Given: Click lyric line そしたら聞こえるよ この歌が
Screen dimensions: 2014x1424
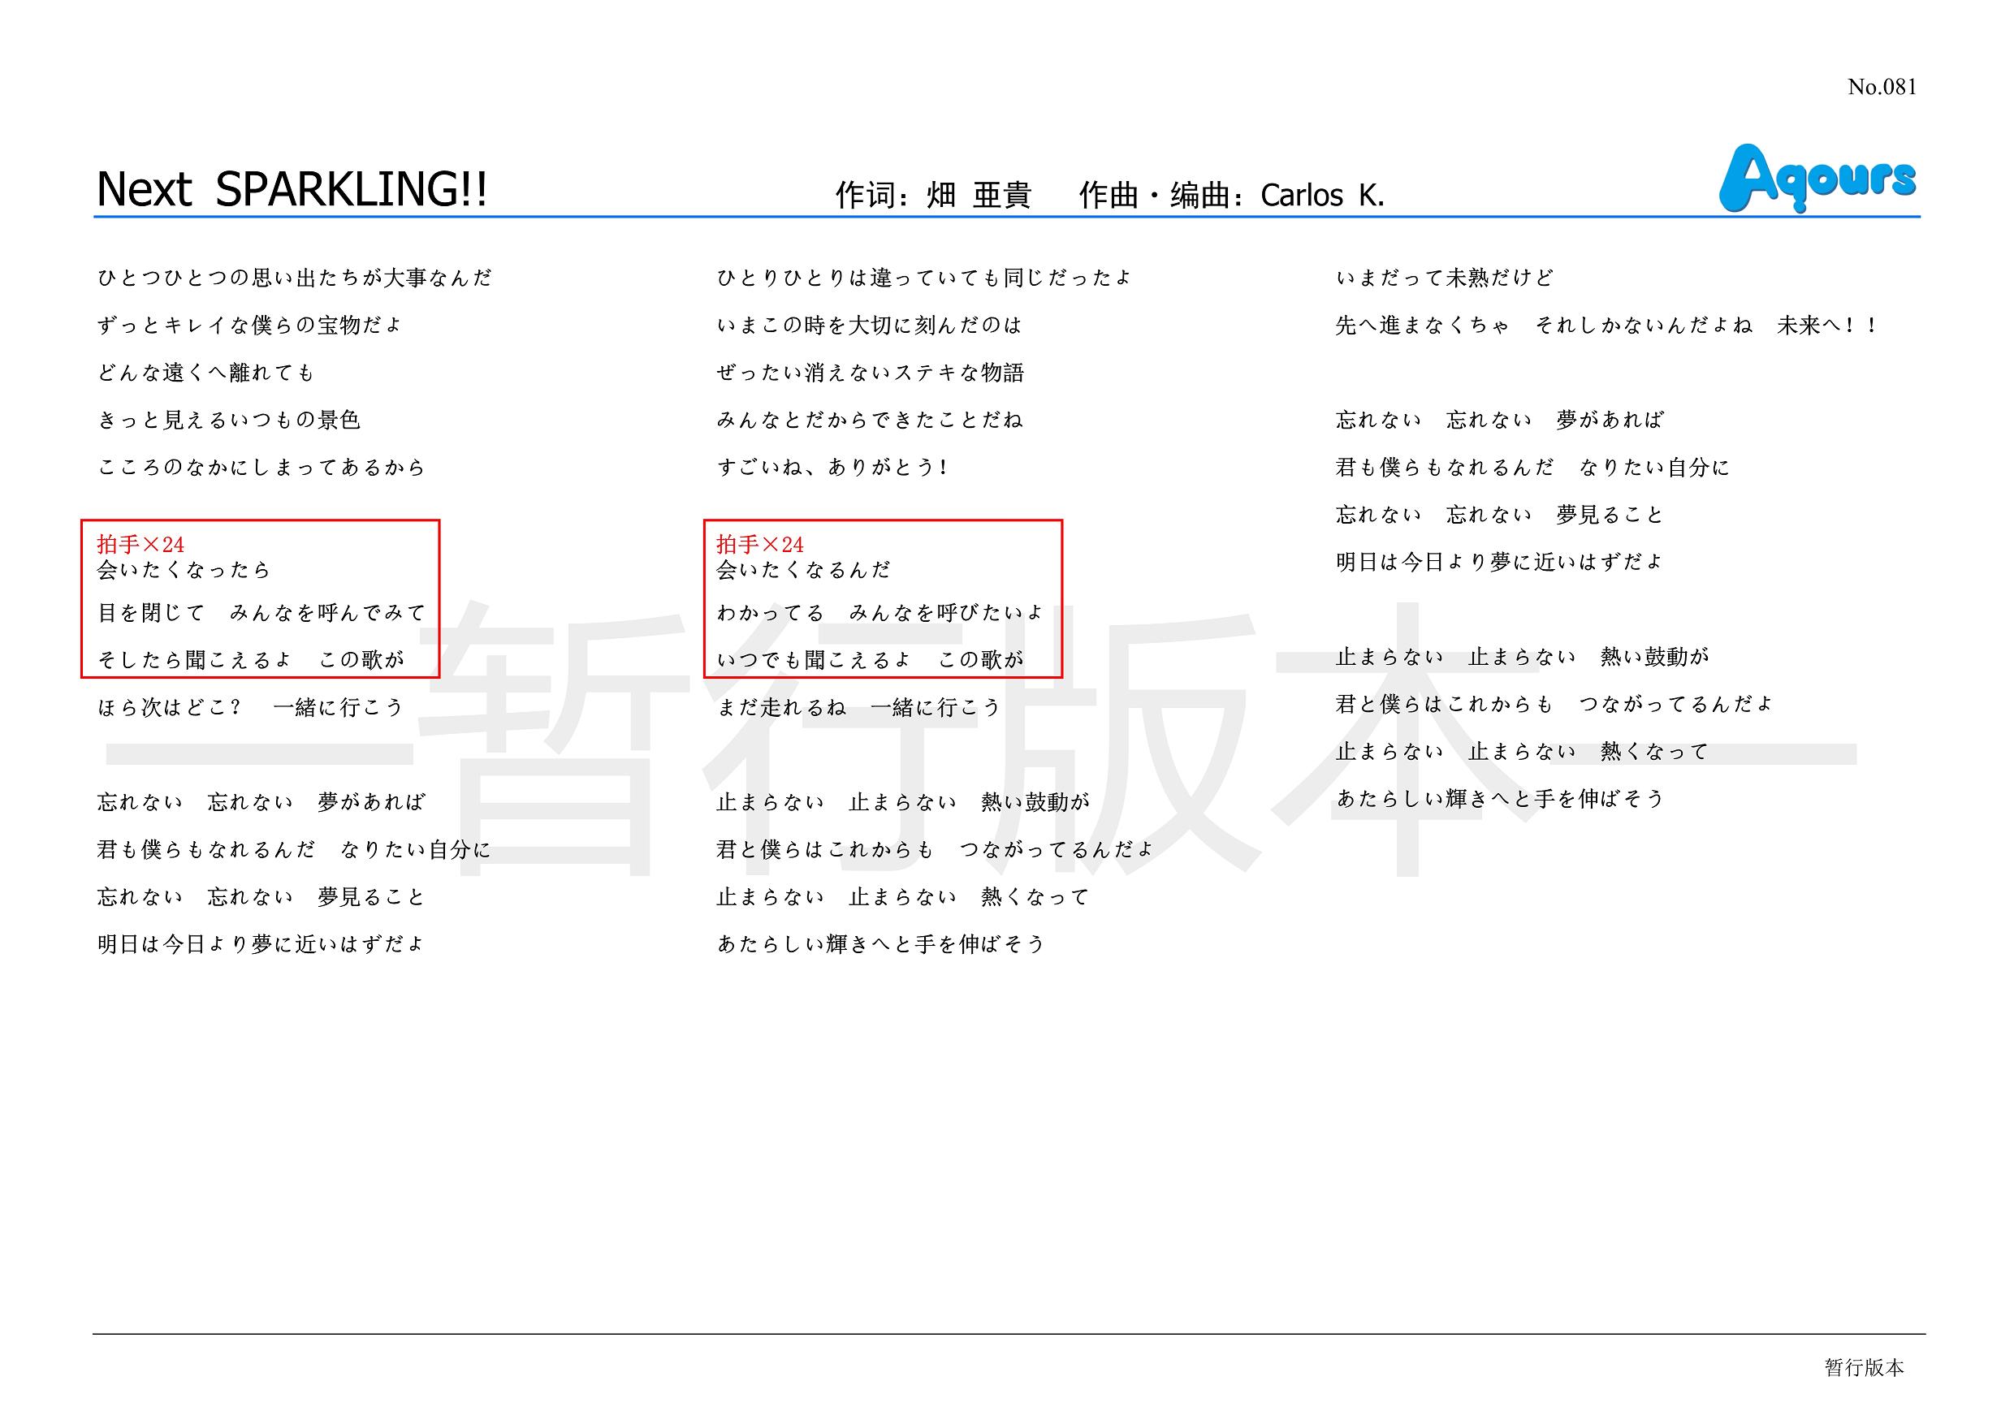Looking at the screenshot, I should click(251, 659).
